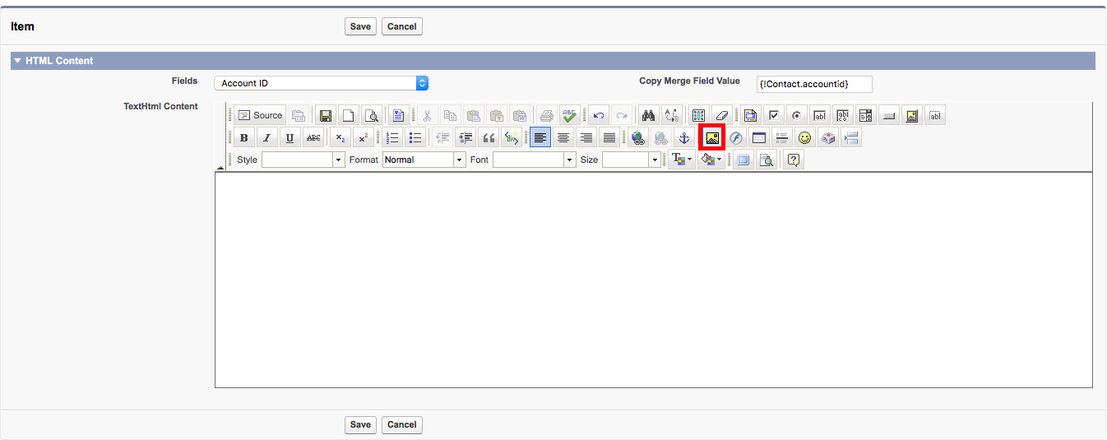Toggle Superscript formatting
Screen dimensions: 1107x440
tap(364, 137)
